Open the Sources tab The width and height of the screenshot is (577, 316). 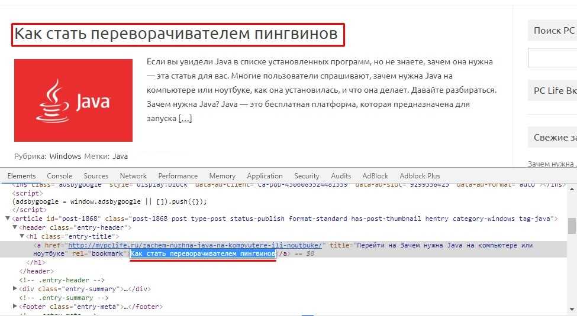point(96,176)
